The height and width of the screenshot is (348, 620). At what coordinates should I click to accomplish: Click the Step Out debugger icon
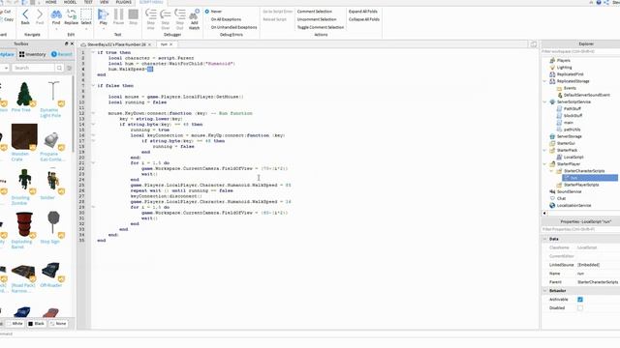point(180,19)
